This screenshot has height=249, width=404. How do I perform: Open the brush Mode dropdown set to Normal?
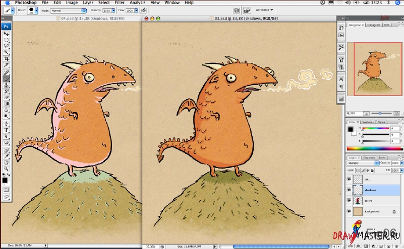(x=69, y=10)
